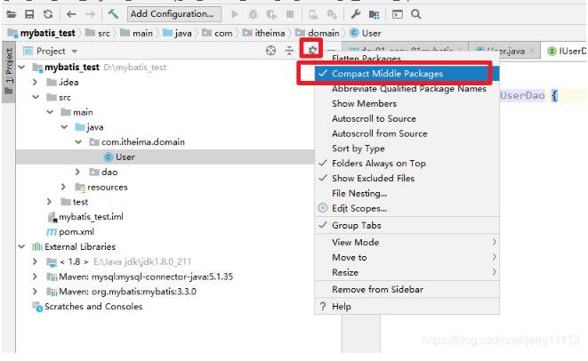Image resolution: width=588 pixels, height=361 pixels.
Task: Enable Show Members option
Action: tap(407, 103)
